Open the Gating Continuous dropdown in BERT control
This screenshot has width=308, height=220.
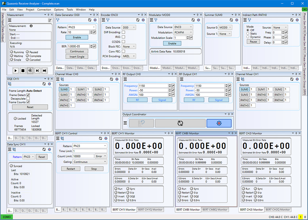coord(90,162)
